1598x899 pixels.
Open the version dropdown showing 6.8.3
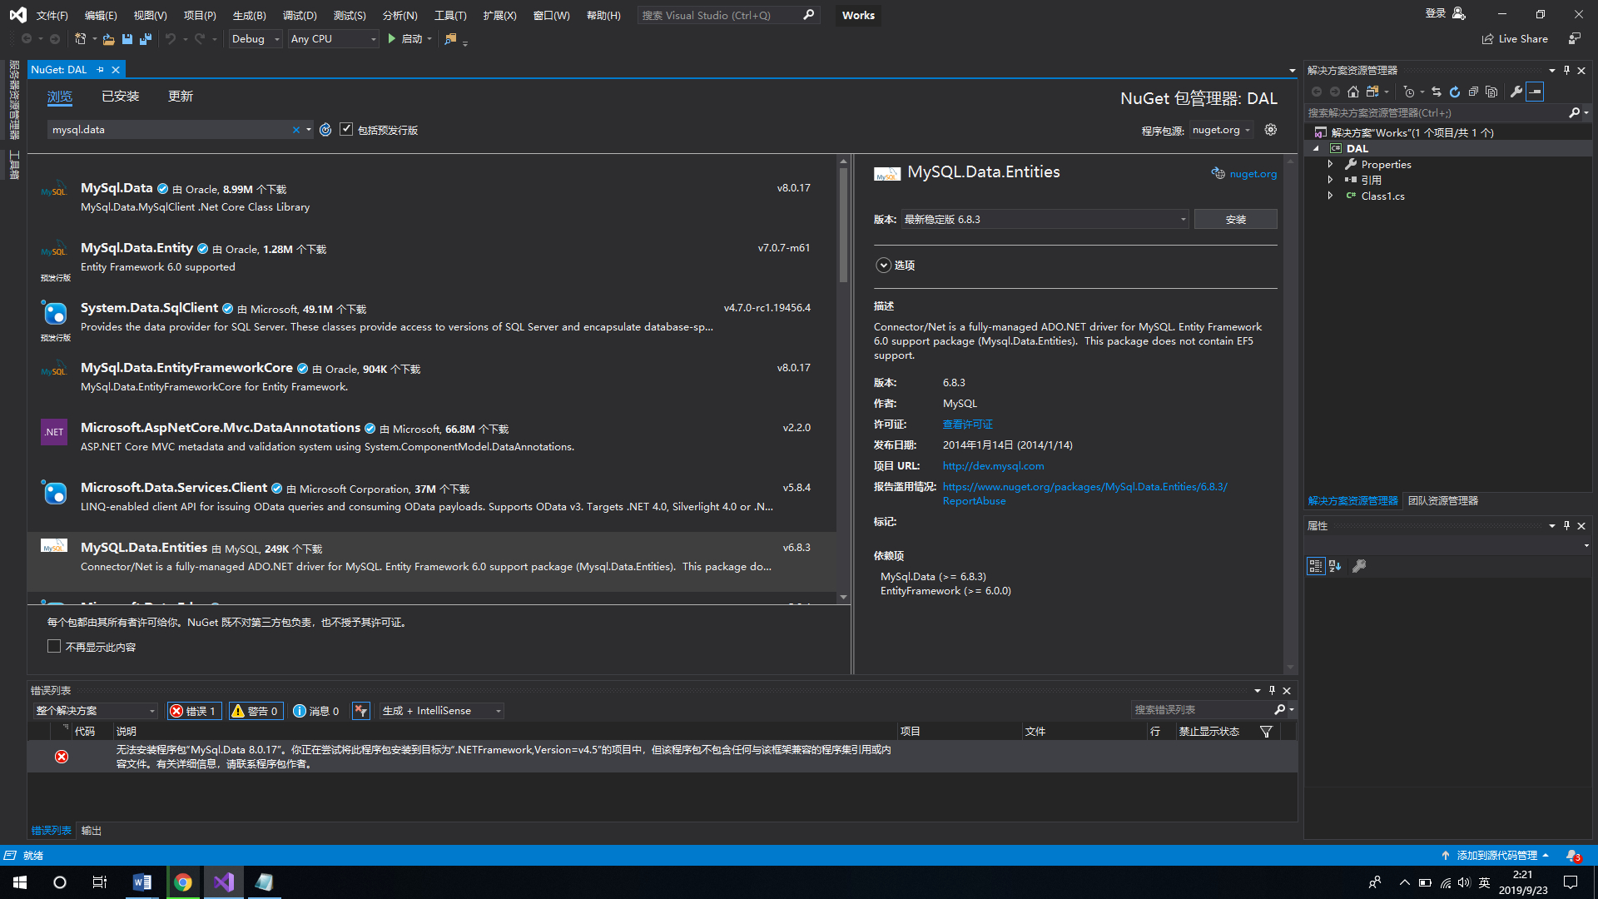coord(1045,219)
